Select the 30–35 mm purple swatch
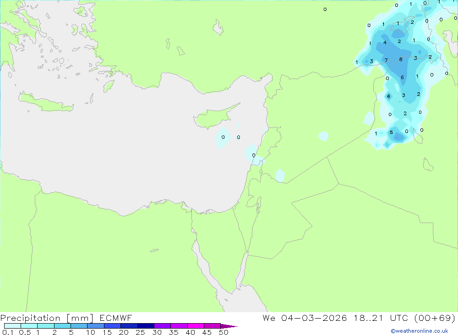 point(163,326)
